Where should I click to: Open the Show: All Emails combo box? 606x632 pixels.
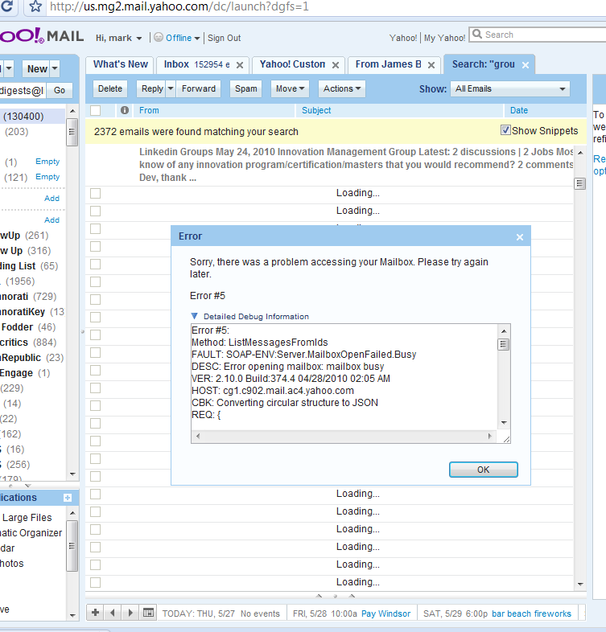pyautogui.click(x=510, y=88)
